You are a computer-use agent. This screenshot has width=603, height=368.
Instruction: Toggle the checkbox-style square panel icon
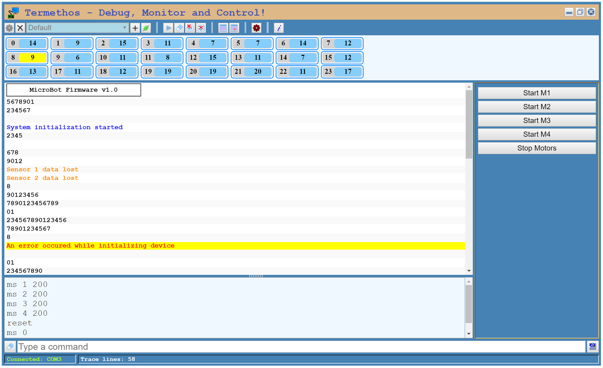pos(223,28)
